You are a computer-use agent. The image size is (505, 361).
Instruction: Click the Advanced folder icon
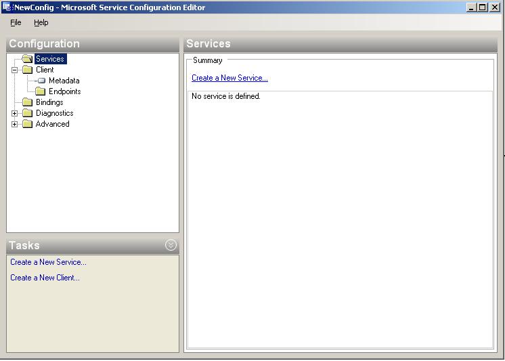coord(27,124)
